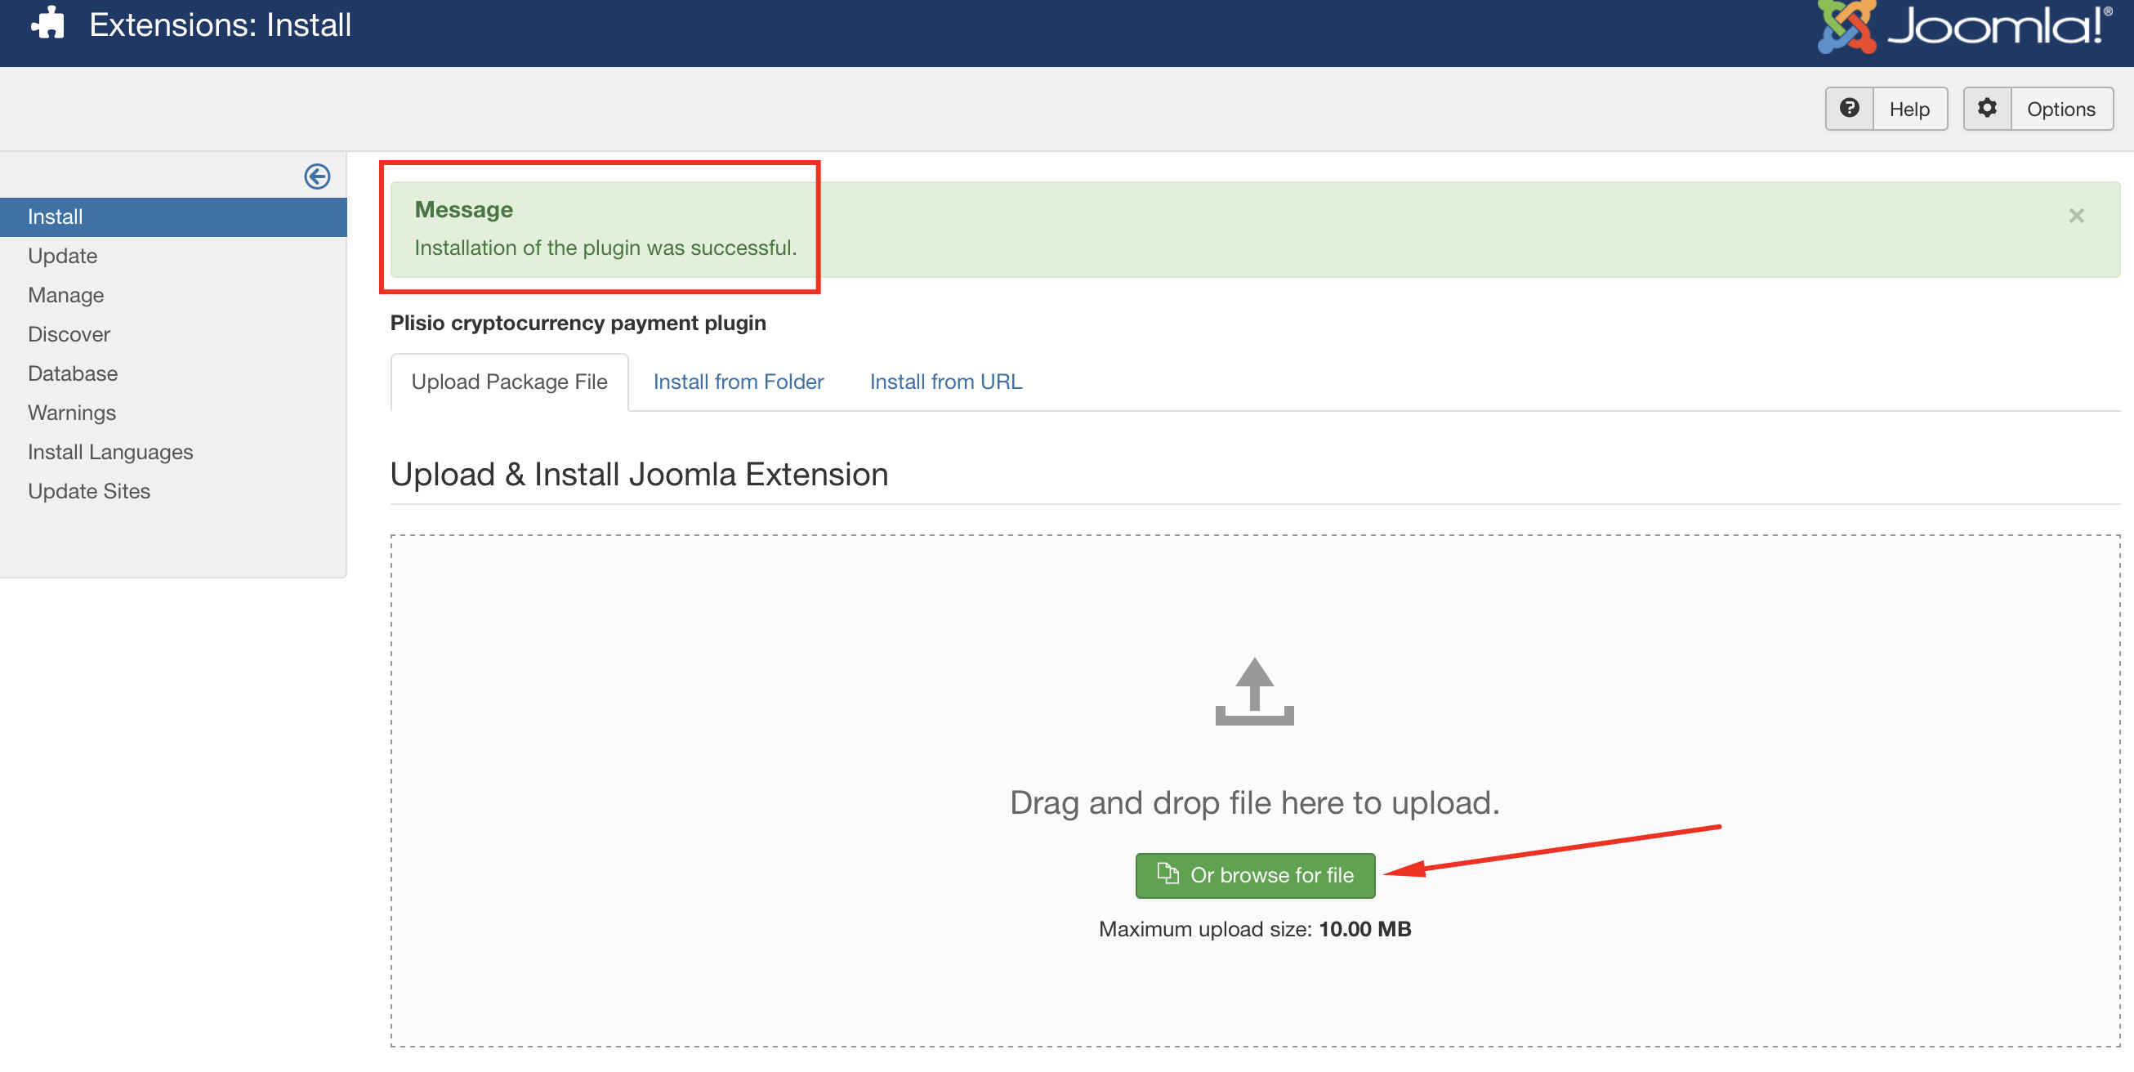
Task: Click Plisio cryptocurrency payment plugin text
Action: point(578,322)
